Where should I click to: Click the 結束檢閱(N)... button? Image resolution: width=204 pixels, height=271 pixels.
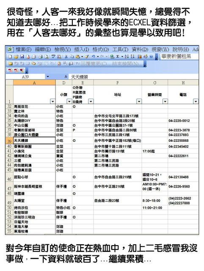click(127, 64)
